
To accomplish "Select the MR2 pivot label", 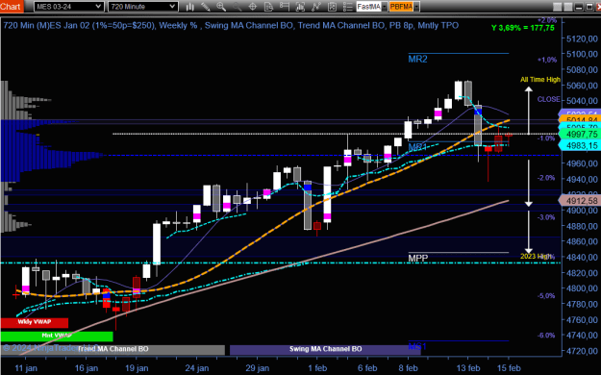I will click(417, 59).
